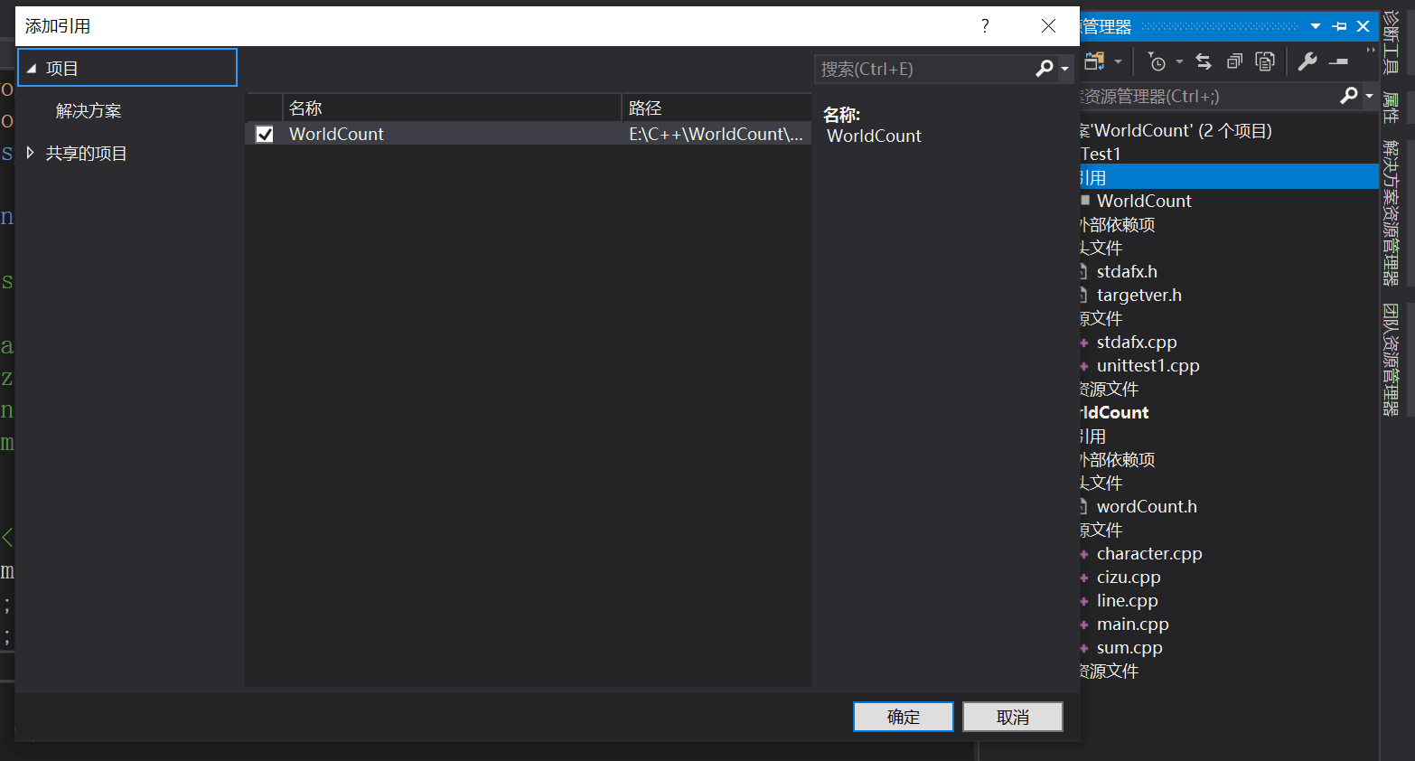Click the pending changes filter icon
Viewport: 1415px width, 761px height.
(x=1157, y=61)
